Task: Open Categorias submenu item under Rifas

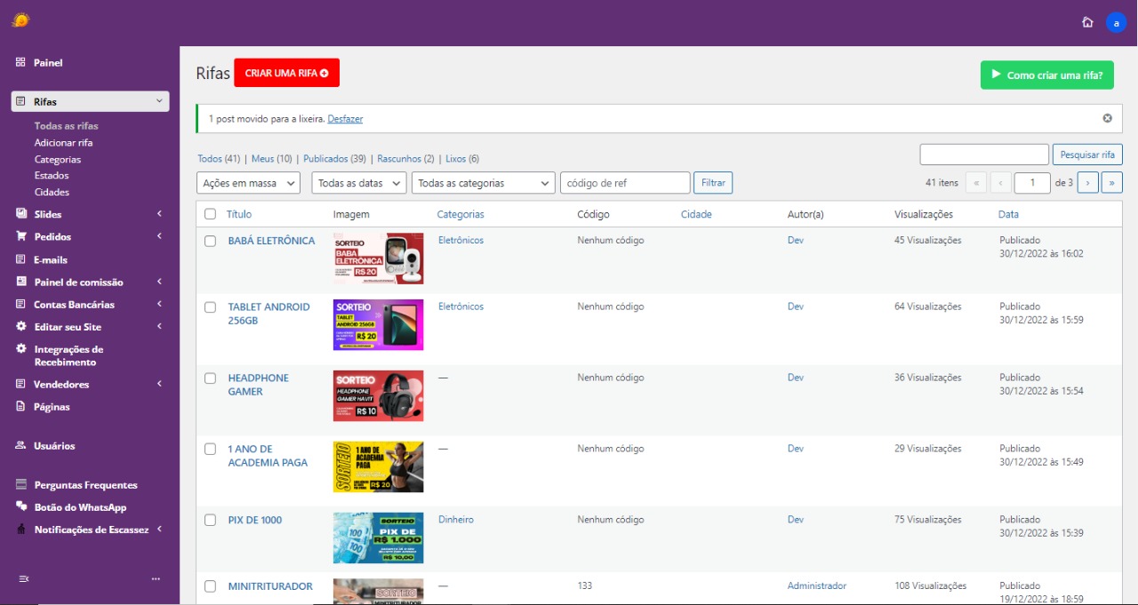Action: (x=58, y=160)
